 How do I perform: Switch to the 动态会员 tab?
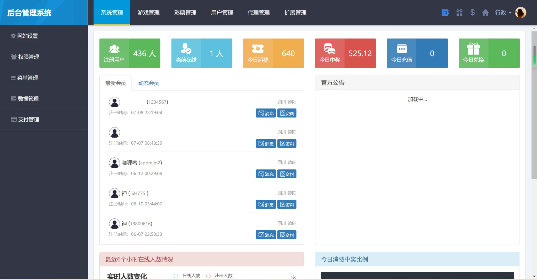(148, 83)
